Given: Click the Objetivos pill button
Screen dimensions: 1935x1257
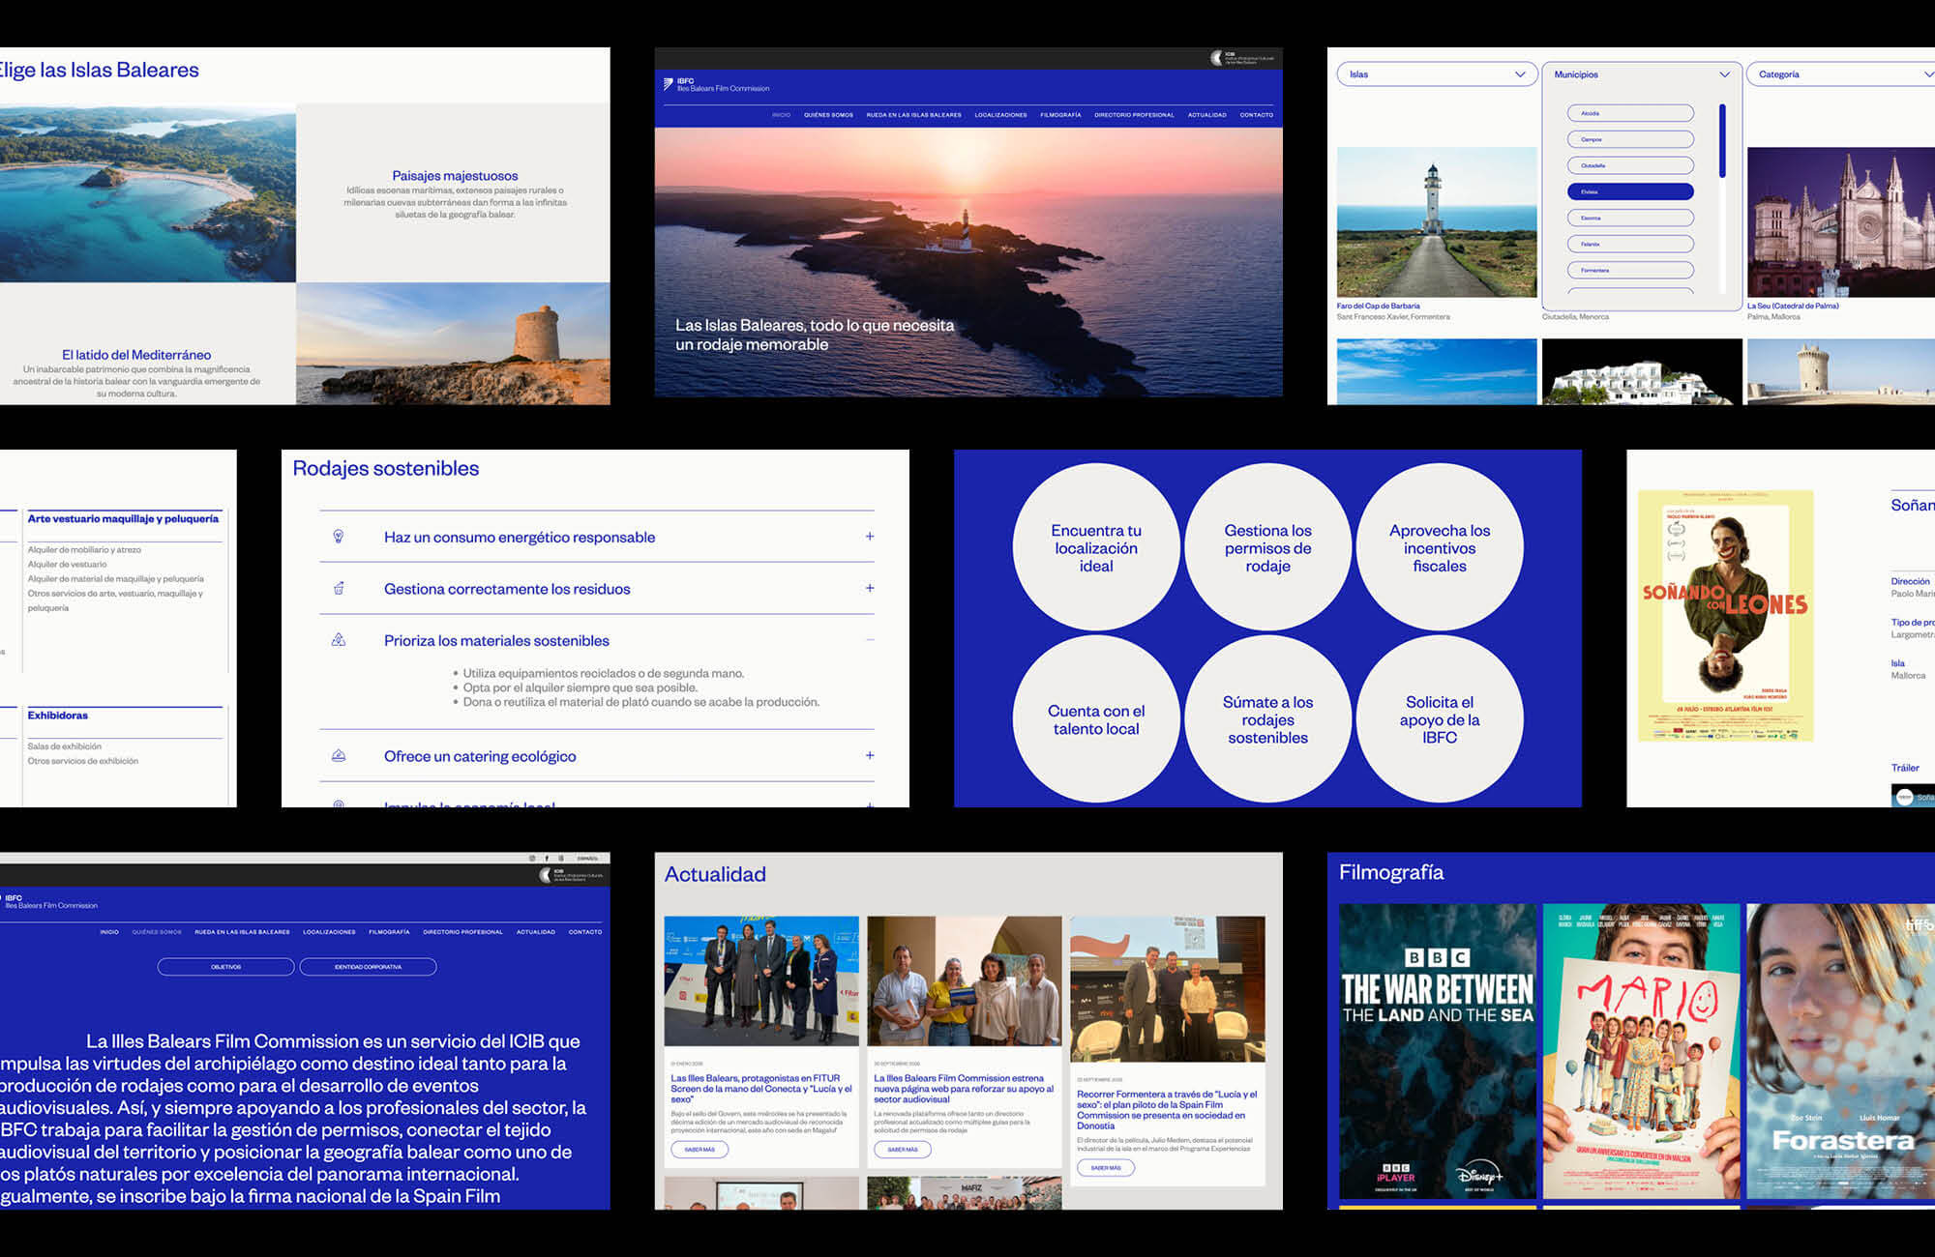Looking at the screenshot, I should [x=225, y=967].
